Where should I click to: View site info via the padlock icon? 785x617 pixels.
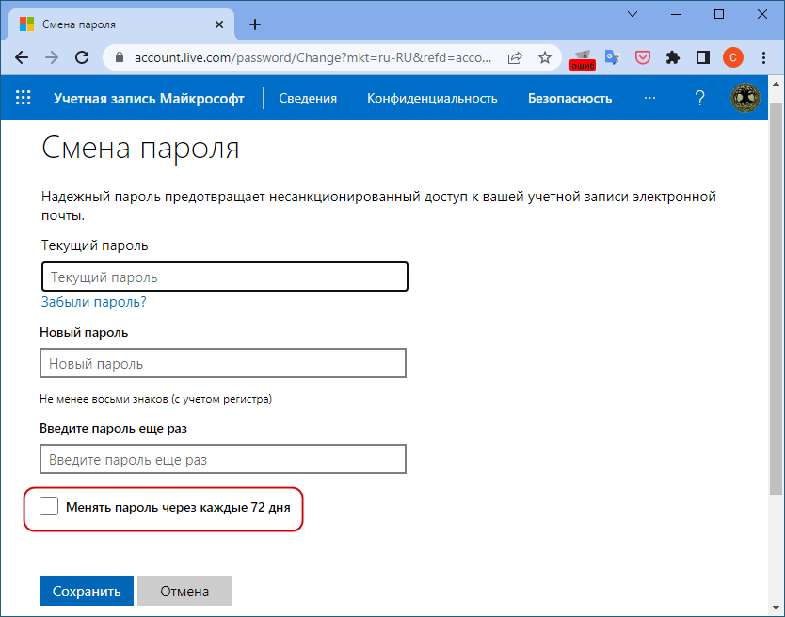(120, 57)
